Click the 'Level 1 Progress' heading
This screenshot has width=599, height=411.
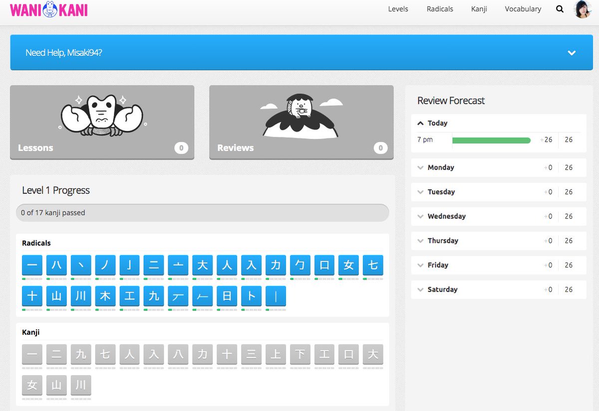click(56, 190)
